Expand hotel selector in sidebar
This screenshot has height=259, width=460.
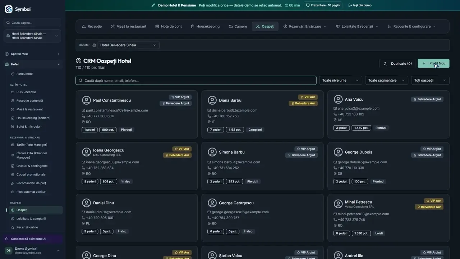(32, 36)
